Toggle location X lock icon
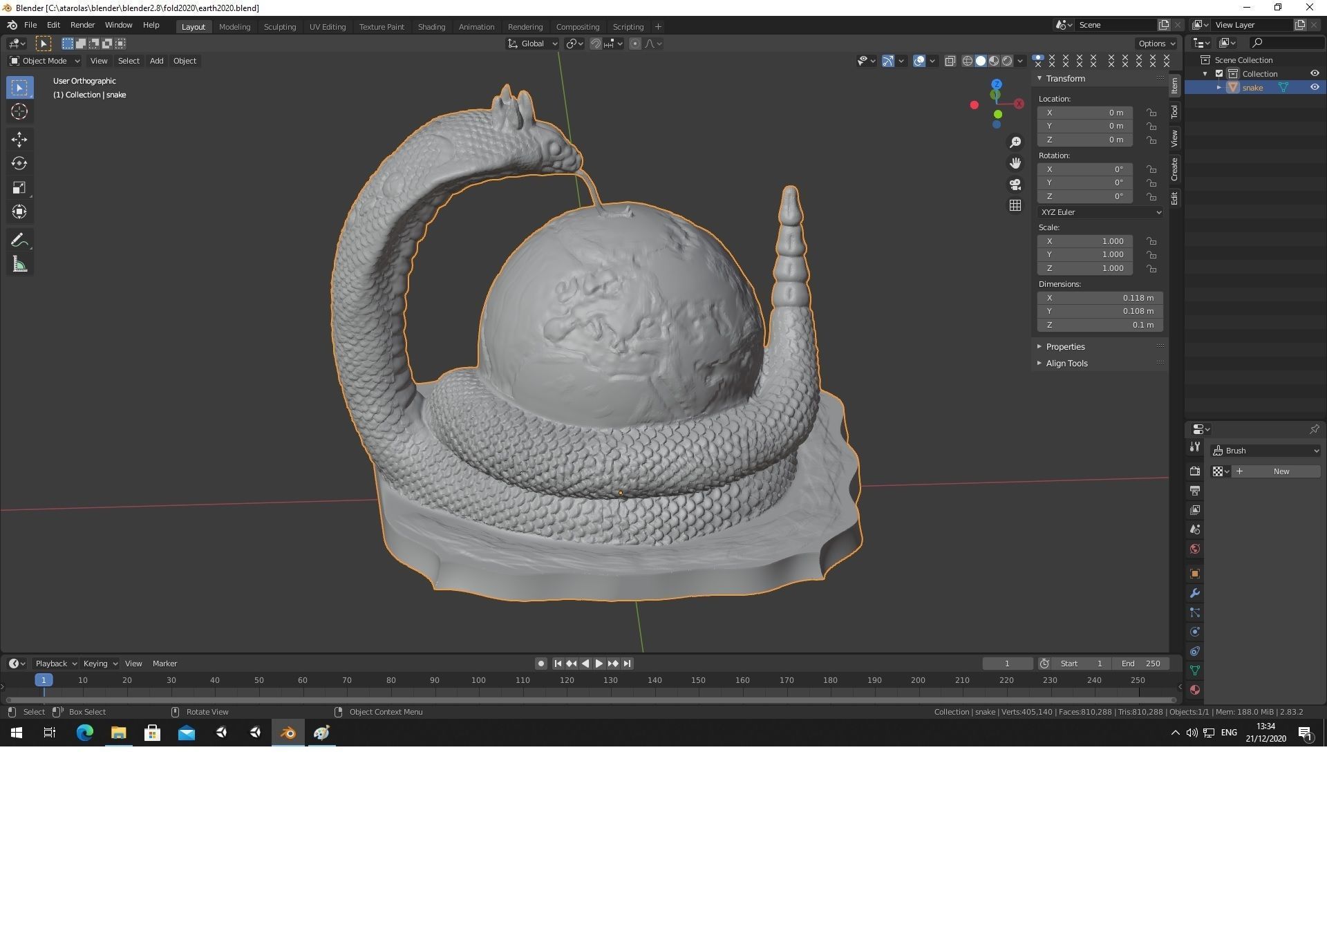 (x=1151, y=113)
